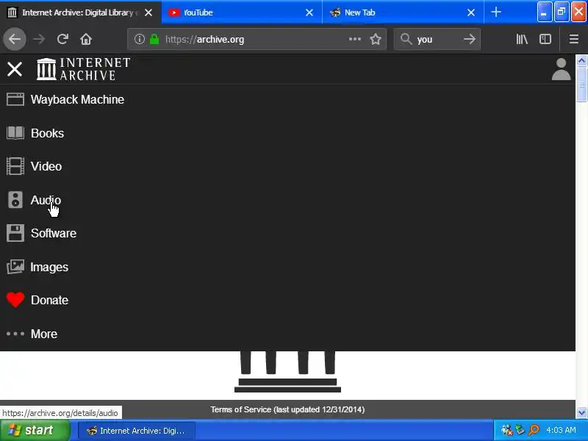
Task: Switch to the YouTube tab
Action: coord(242,12)
